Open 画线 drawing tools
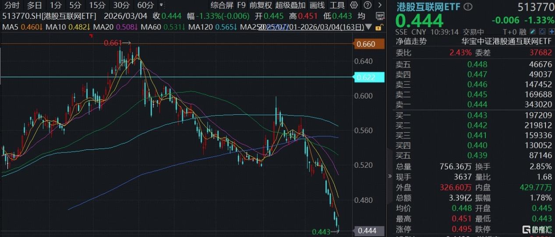Image resolution: width=555 pixels, height=237 pixels. click(x=317, y=5)
